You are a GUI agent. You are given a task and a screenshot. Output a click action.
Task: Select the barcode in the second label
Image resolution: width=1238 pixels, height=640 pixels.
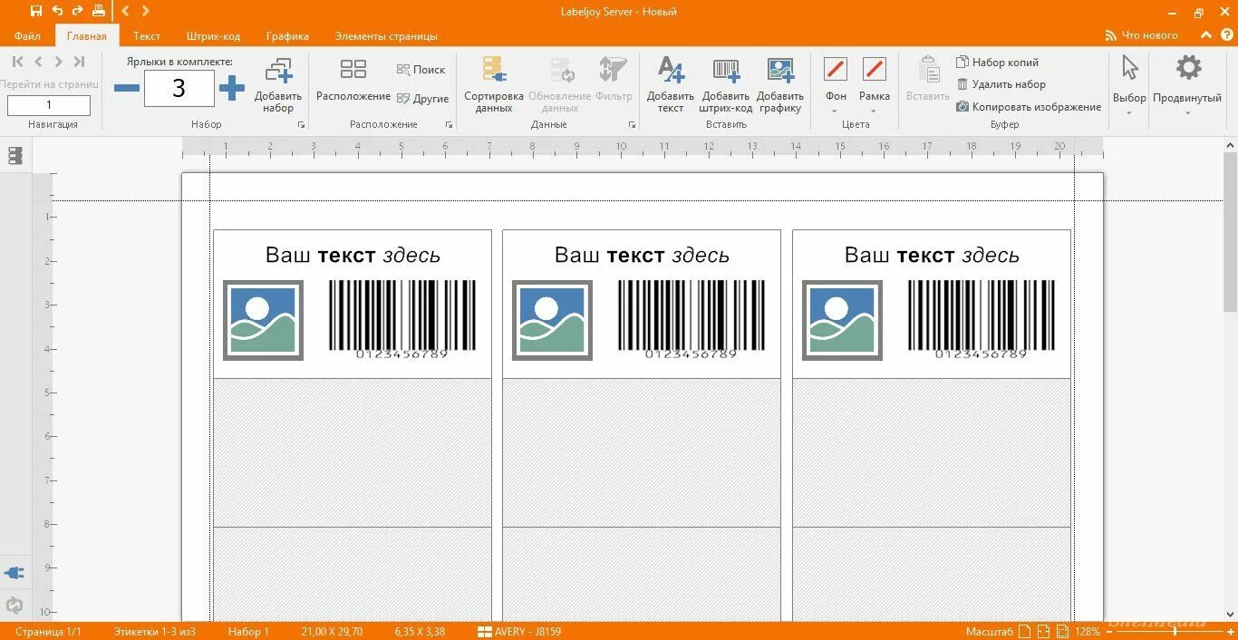point(692,318)
